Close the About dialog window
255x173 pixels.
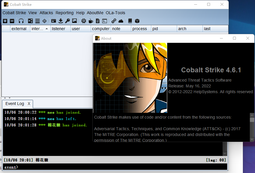(x=248, y=38)
